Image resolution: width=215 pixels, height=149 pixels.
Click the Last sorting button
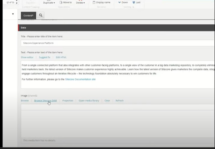[x=136, y=2]
